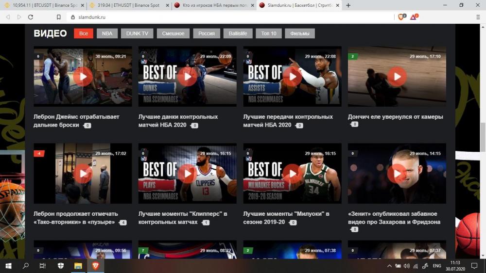
Task: Choose the Топ 10 video filter
Action: click(268, 33)
